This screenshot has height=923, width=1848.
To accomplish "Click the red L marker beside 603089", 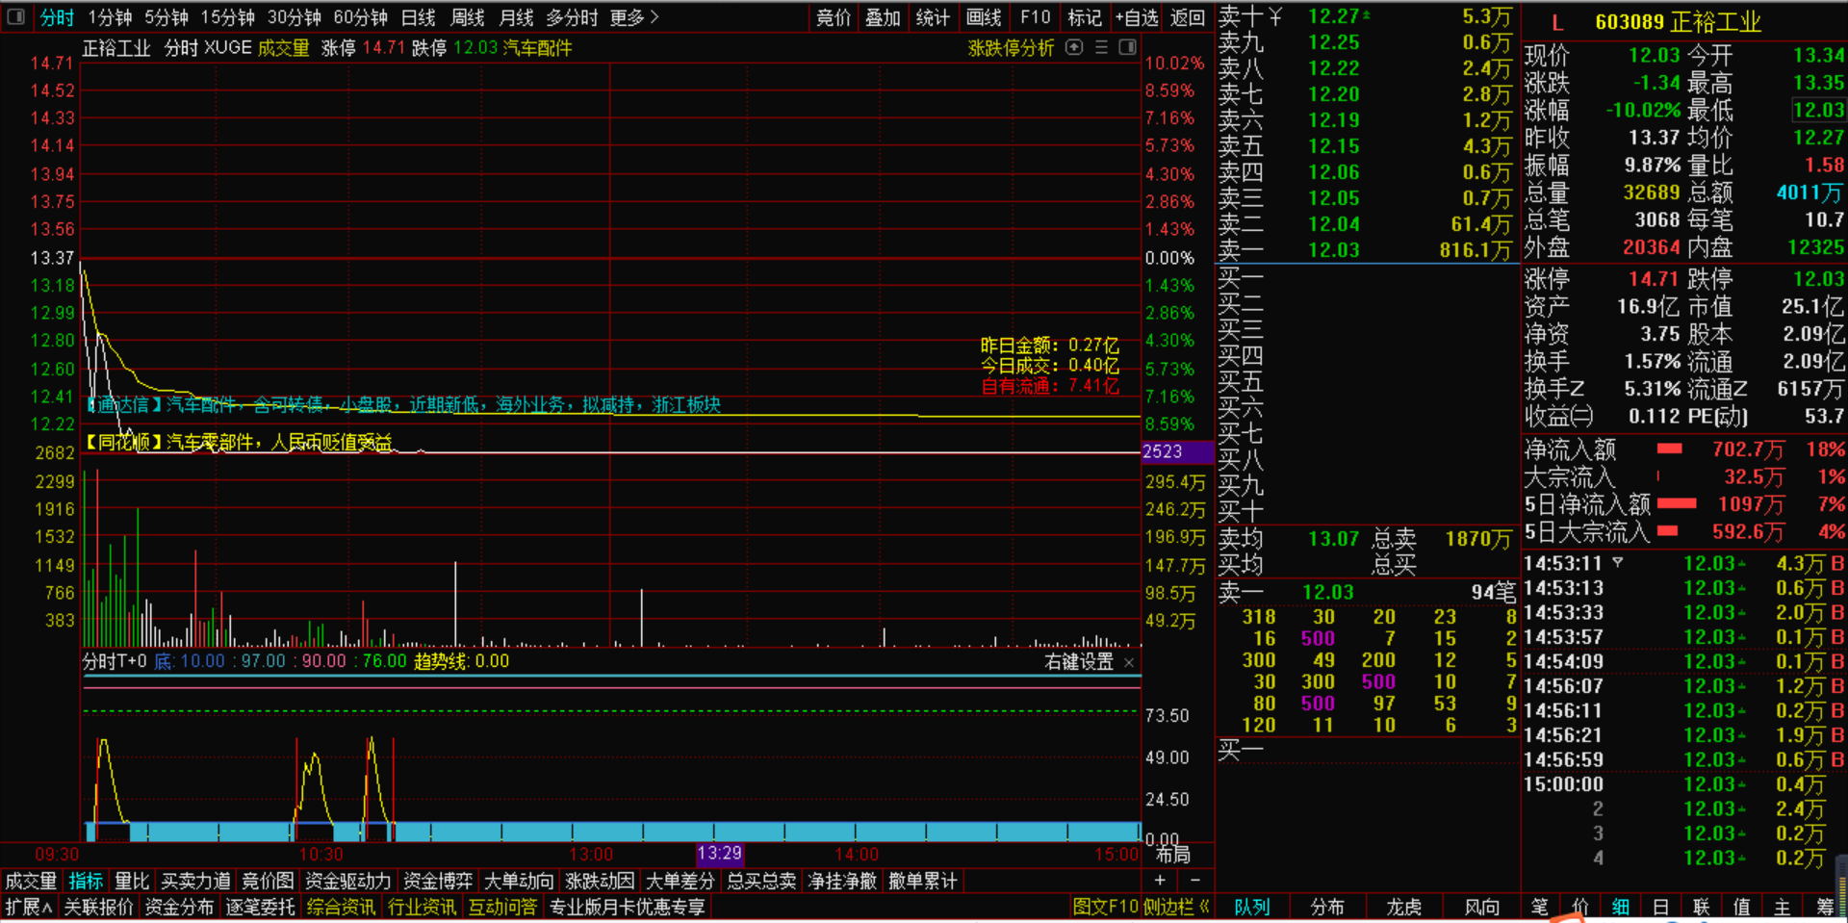I will click(x=1557, y=22).
